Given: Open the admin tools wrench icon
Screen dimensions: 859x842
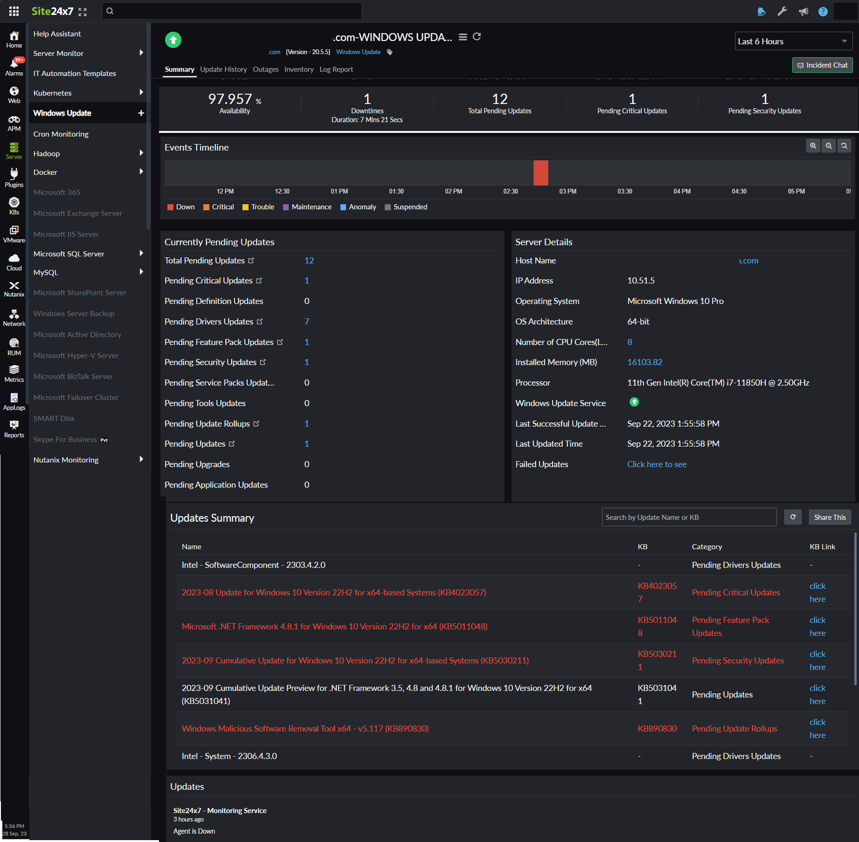Looking at the screenshot, I should [782, 11].
